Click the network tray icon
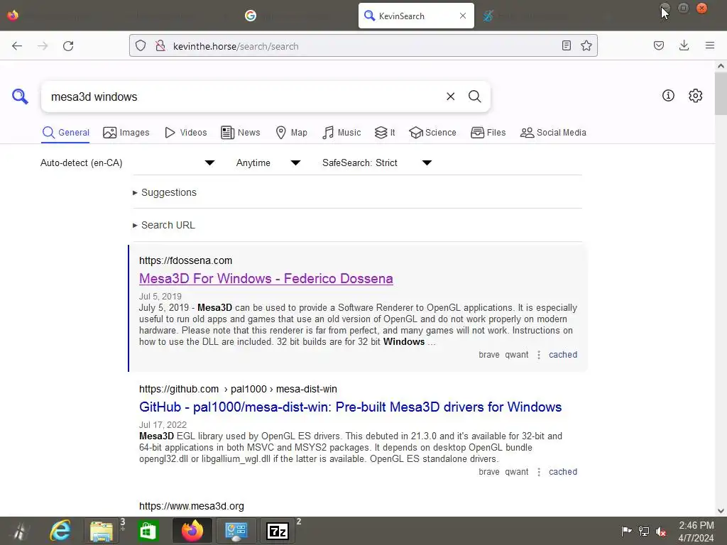 point(643,531)
